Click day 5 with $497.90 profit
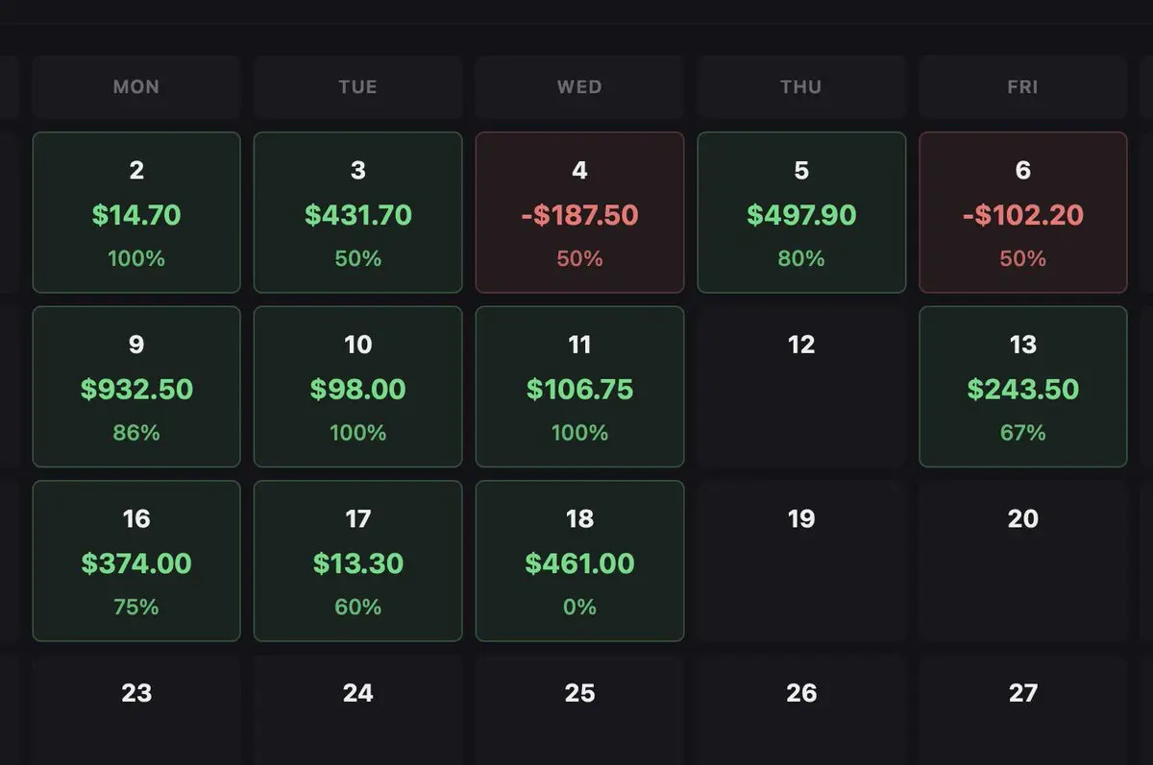 coord(801,212)
